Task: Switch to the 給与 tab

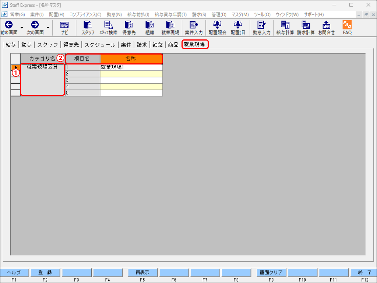Action: pos(11,45)
